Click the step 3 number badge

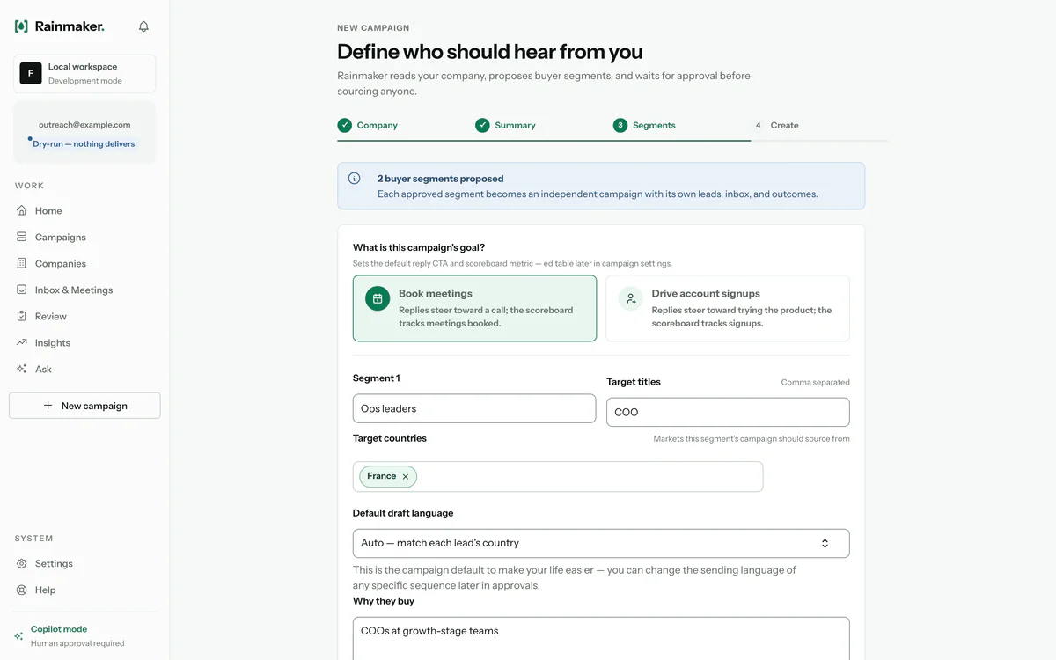620,125
